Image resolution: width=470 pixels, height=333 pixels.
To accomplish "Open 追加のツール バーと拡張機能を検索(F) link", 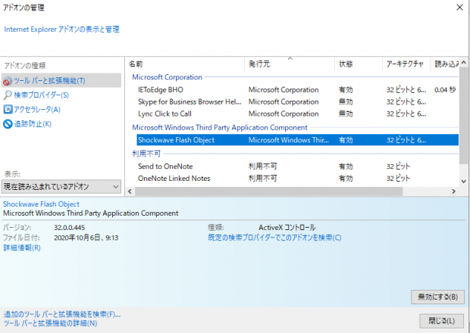I will [x=62, y=314].
